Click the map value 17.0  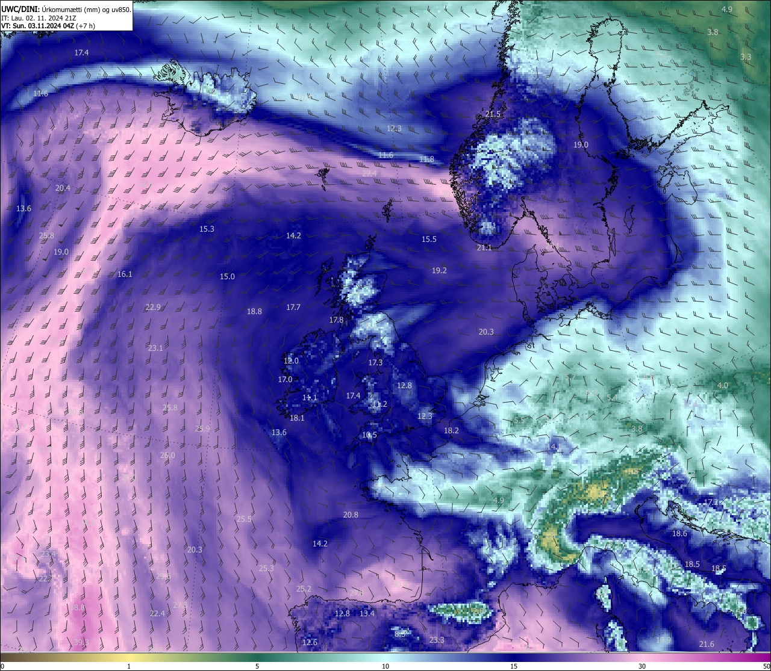click(285, 379)
